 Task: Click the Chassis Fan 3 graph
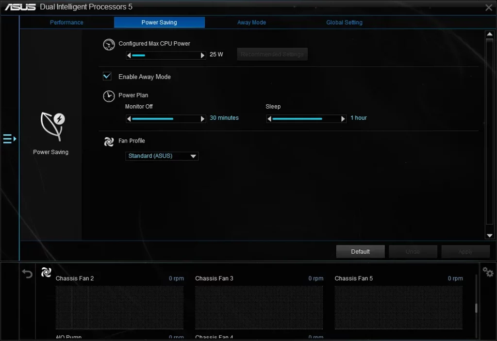pyautogui.click(x=259, y=308)
